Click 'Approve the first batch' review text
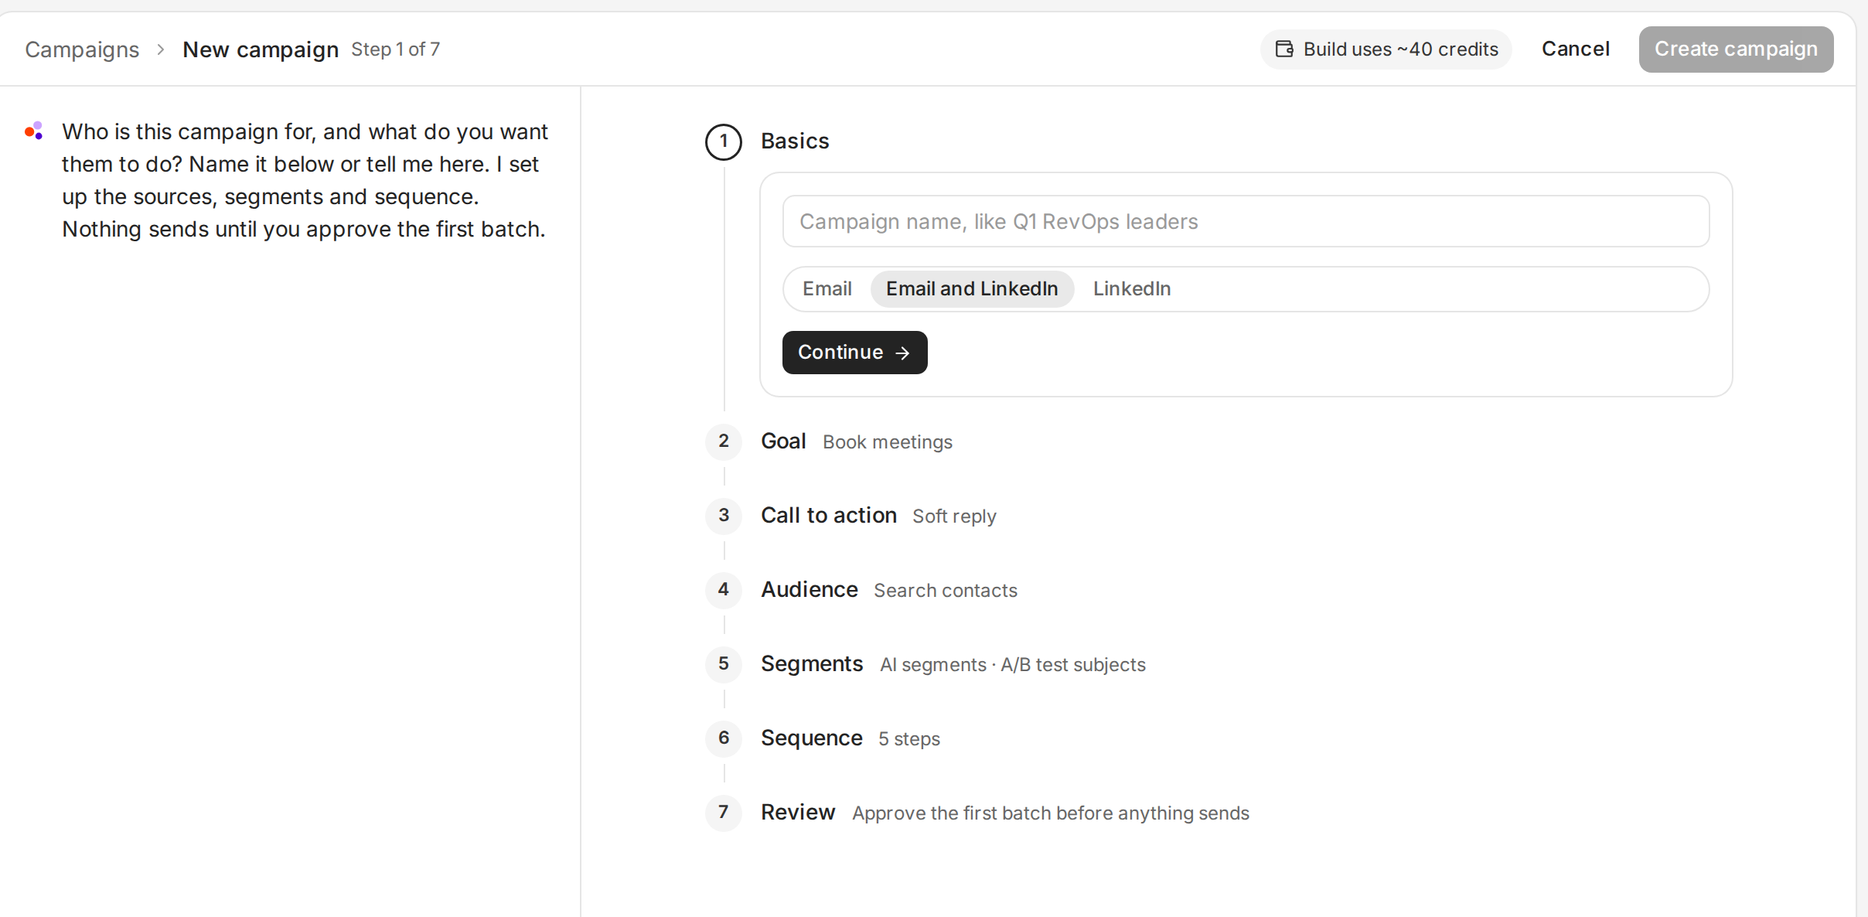The image size is (1868, 917). pyautogui.click(x=1051, y=813)
